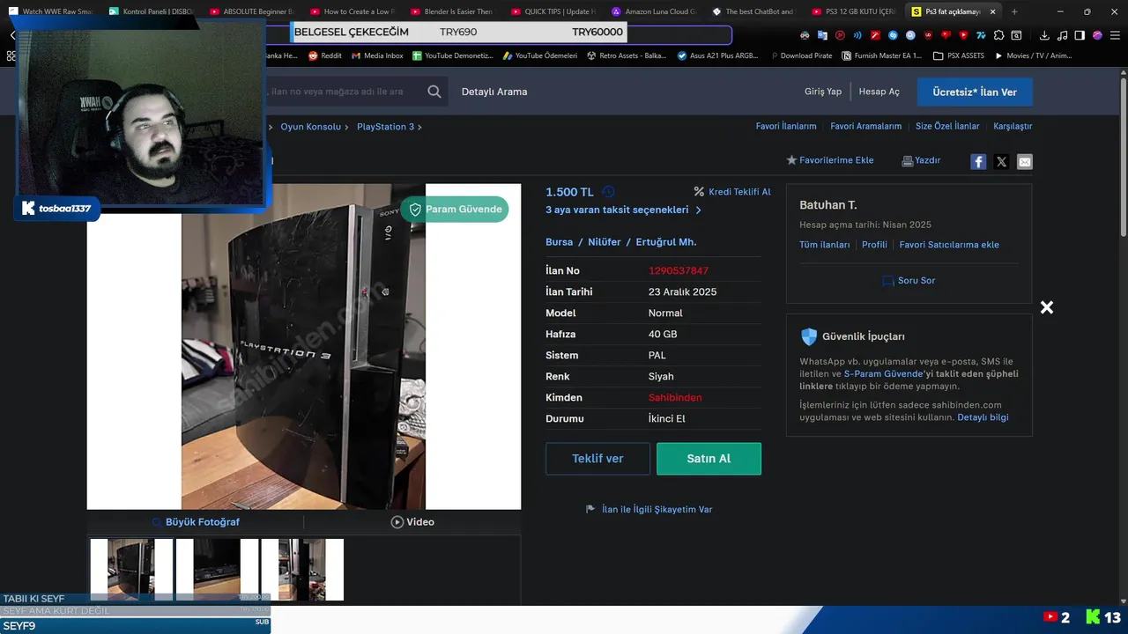Viewport: 1128px width, 634px height.
Task: Switch to The best ChatBot tab
Action: pos(753,11)
